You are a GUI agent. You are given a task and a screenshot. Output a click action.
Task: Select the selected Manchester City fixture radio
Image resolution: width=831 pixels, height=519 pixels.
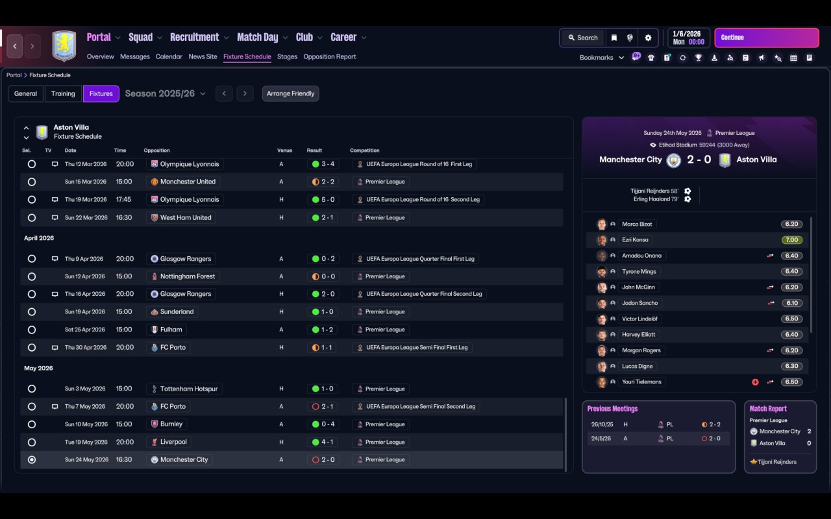[32, 460]
